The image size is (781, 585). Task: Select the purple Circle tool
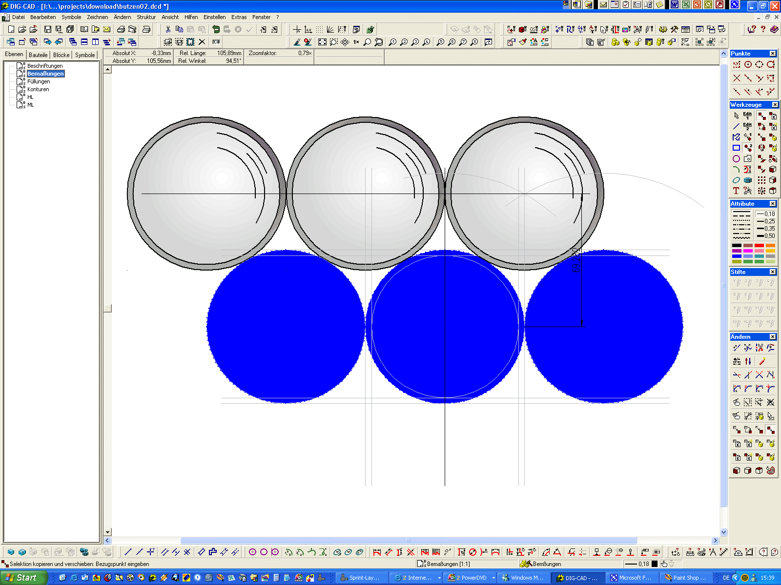tap(736, 158)
